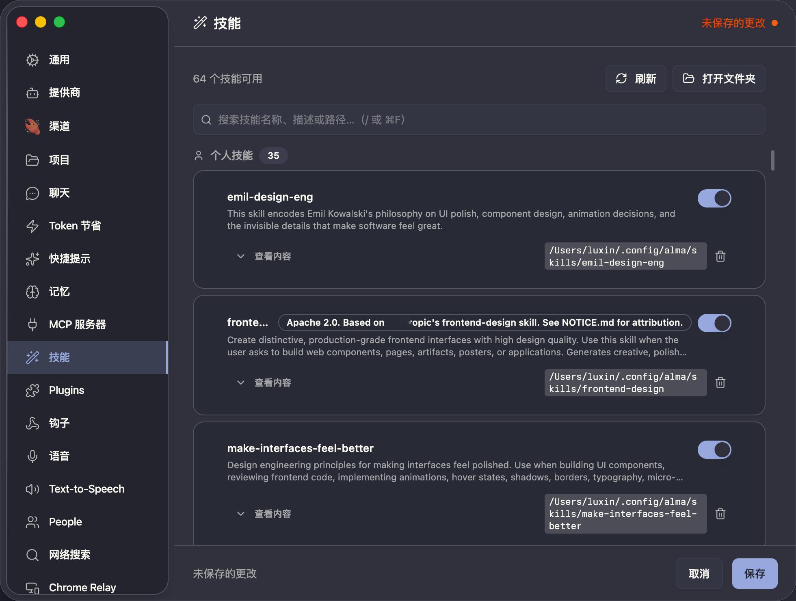Disable the emil-design-eng skill toggle
796x601 pixels.
714,199
